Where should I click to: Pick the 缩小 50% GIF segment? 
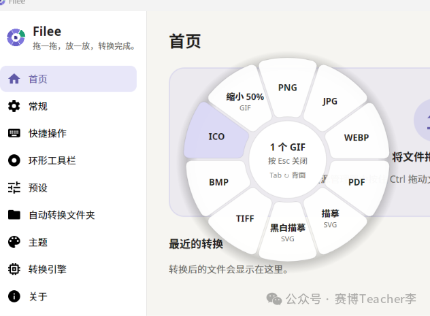(x=245, y=101)
